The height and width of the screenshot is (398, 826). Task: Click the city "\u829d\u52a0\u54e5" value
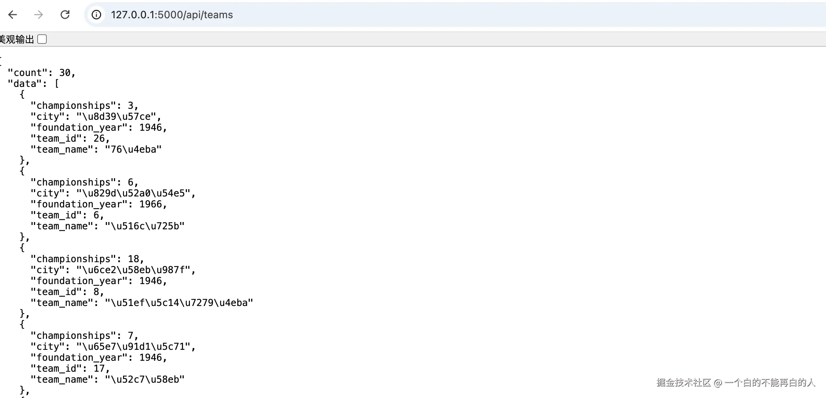[x=133, y=193]
